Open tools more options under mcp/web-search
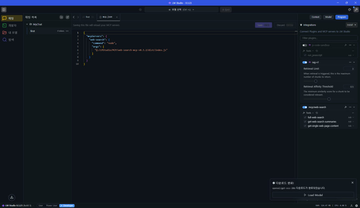The image size is (360, 208). [x=353, y=113]
